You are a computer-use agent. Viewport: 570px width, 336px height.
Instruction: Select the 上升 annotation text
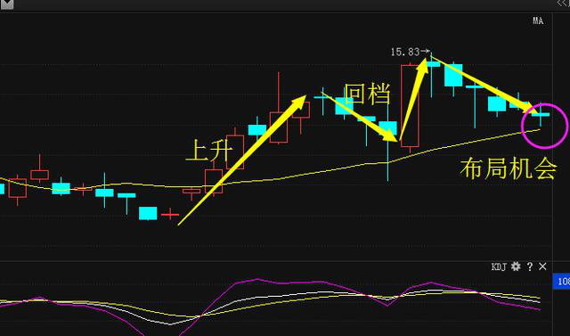point(208,150)
